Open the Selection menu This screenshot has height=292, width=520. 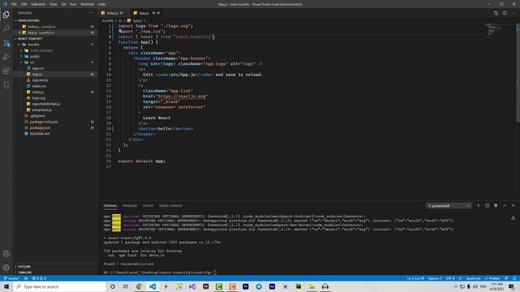coord(38,4)
